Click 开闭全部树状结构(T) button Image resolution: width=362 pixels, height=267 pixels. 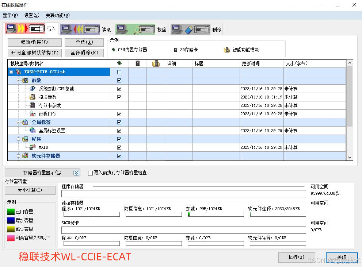click(35, 53)
